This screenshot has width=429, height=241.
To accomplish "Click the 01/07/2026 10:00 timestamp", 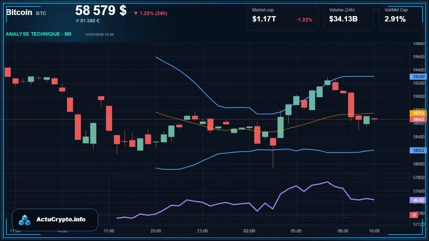I will pyautogui.click(x=100, y=35).
